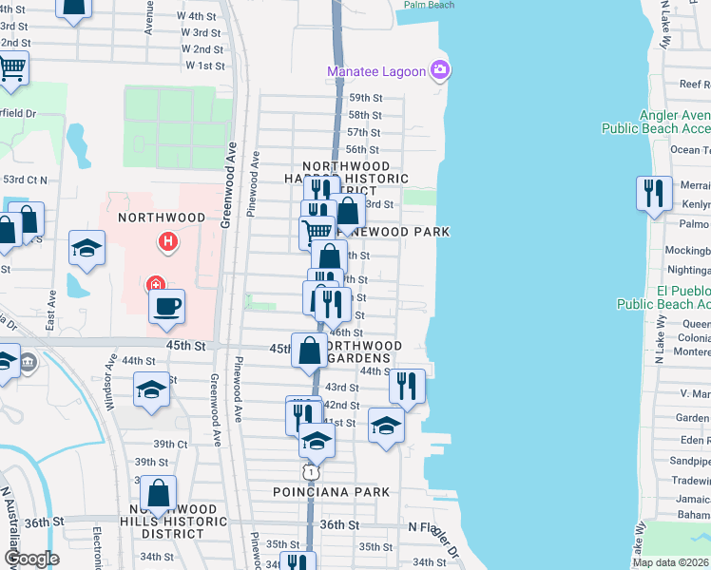Select the 56th St label
The height and width of the screenshot is (570, 711).
362,149
